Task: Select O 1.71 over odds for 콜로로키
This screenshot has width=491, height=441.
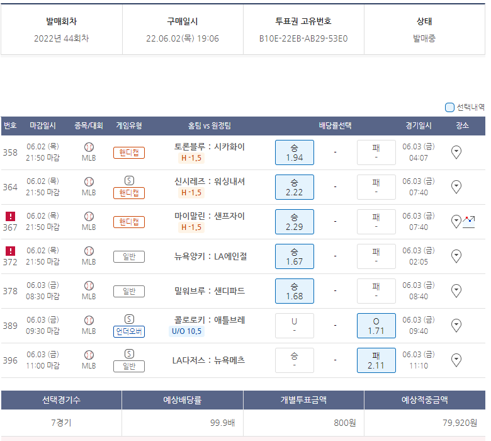Action: (x=376, y=326)
